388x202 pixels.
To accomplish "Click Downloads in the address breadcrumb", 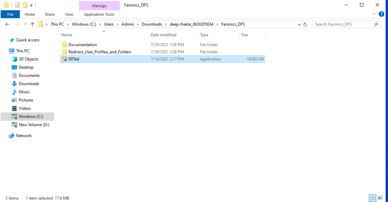I will [152, 24].
